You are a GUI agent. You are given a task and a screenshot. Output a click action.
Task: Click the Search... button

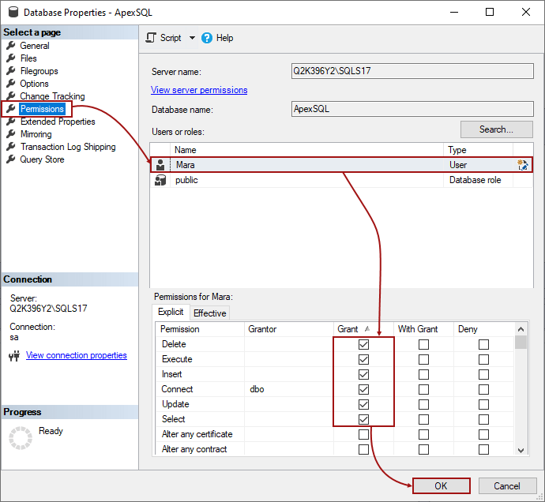[x=496, y=129]
